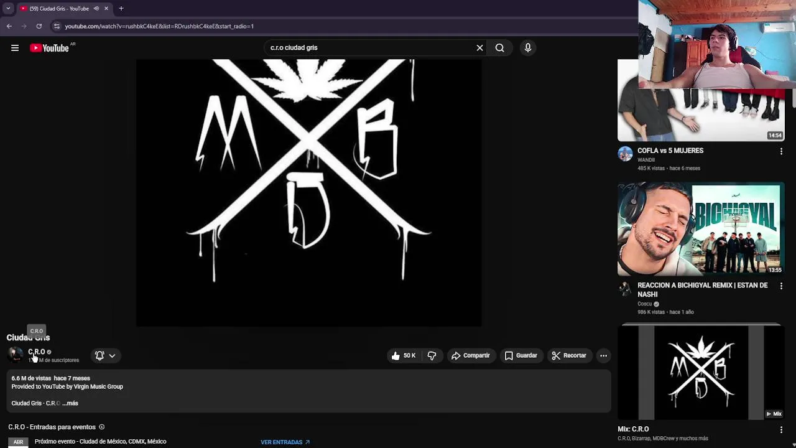Open the Mix: C.R.O playlist thumbnail
Viewport: 796px width, 448px height.
tap(701, 371)
